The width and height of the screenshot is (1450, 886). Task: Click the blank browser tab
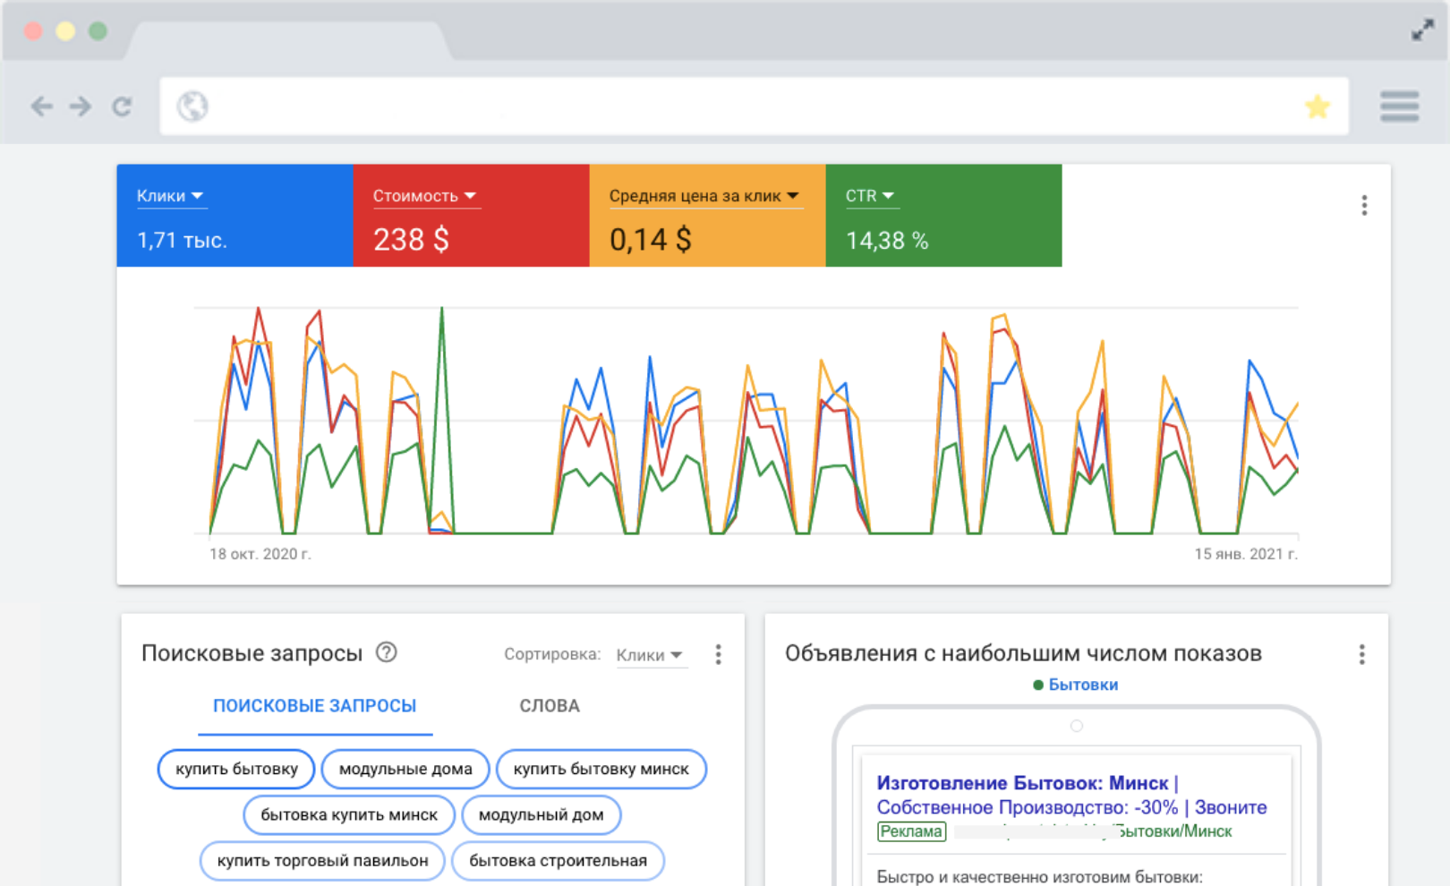[x=288, y=40]
